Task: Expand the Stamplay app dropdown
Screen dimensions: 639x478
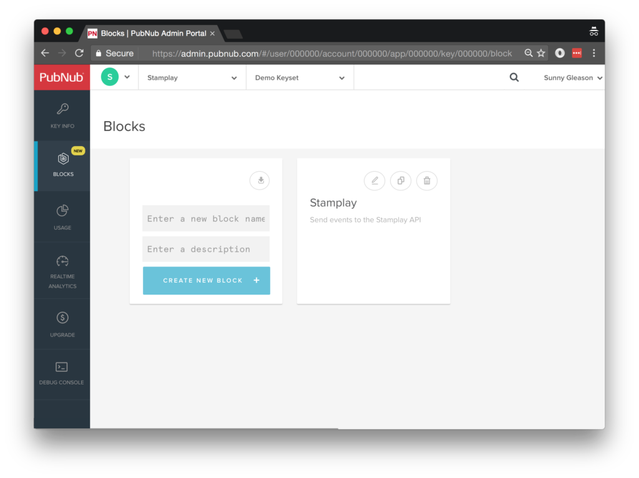Action: click(192, 77)
